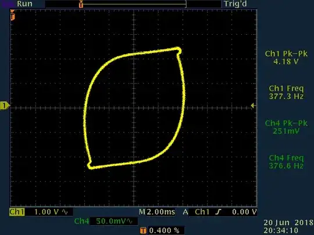Click the orange T icon beside 0.400 %
314x235 pixels.
point(143,230)
